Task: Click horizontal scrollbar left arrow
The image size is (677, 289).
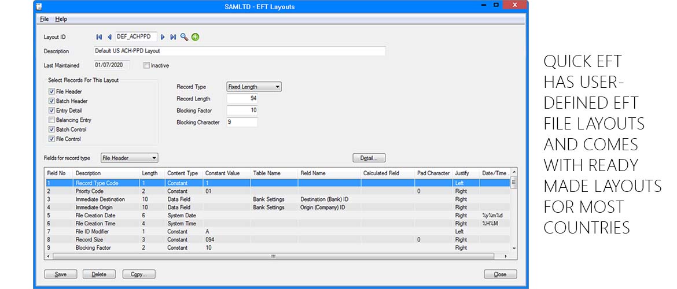Action: (x=49, y=256)
